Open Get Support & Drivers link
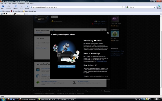Image resolution: width=162 pixels, height=101 pixels. [100, 24]
